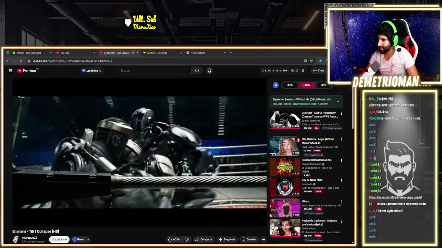Open Soy Tu Nene Malo thumbnail
442x248 pixels.
285,187
